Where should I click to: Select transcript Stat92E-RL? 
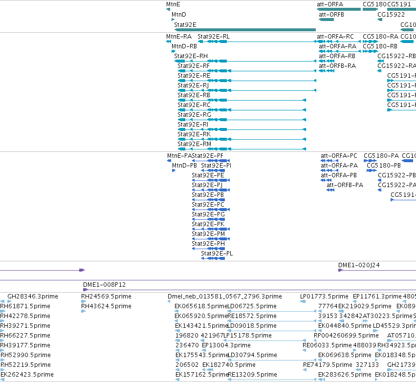coord(214,36)
